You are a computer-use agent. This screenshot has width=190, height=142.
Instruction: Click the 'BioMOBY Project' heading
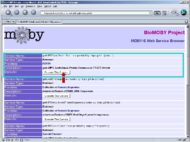(x=164, y=33)
